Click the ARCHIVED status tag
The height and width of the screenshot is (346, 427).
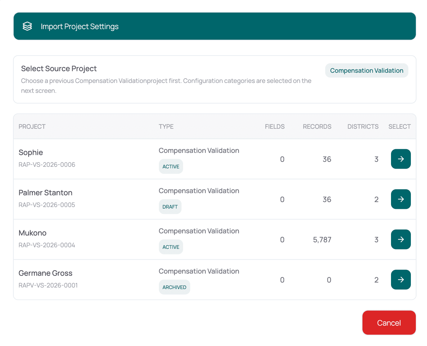174,287
